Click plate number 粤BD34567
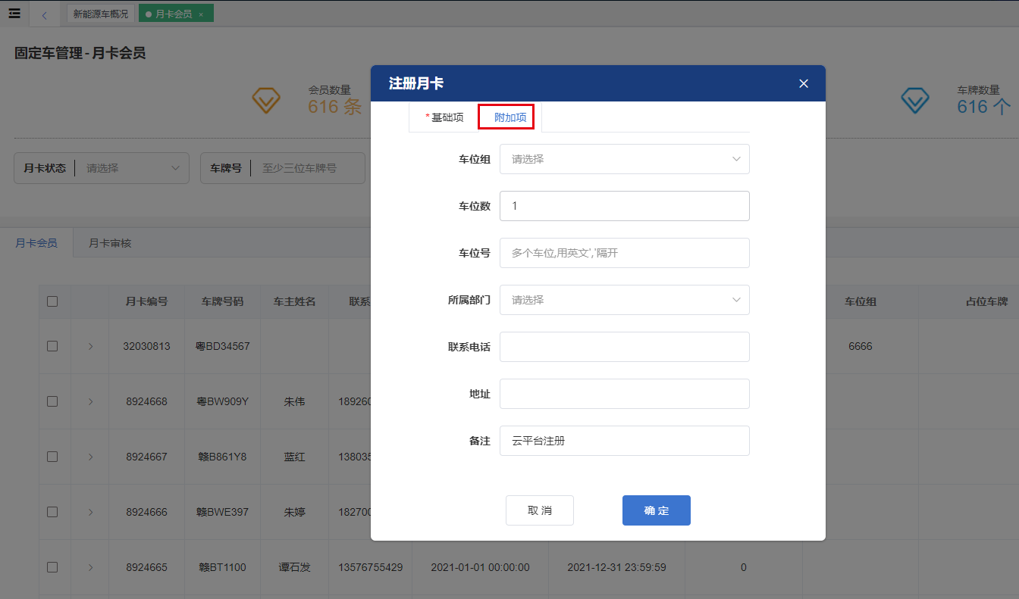The image size is (1019, 599). tap(223, 346)
